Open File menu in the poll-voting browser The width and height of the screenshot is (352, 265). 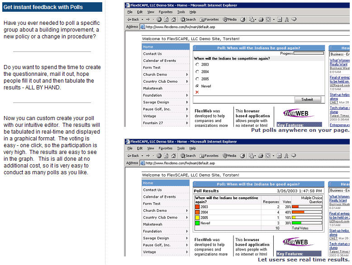130,12
